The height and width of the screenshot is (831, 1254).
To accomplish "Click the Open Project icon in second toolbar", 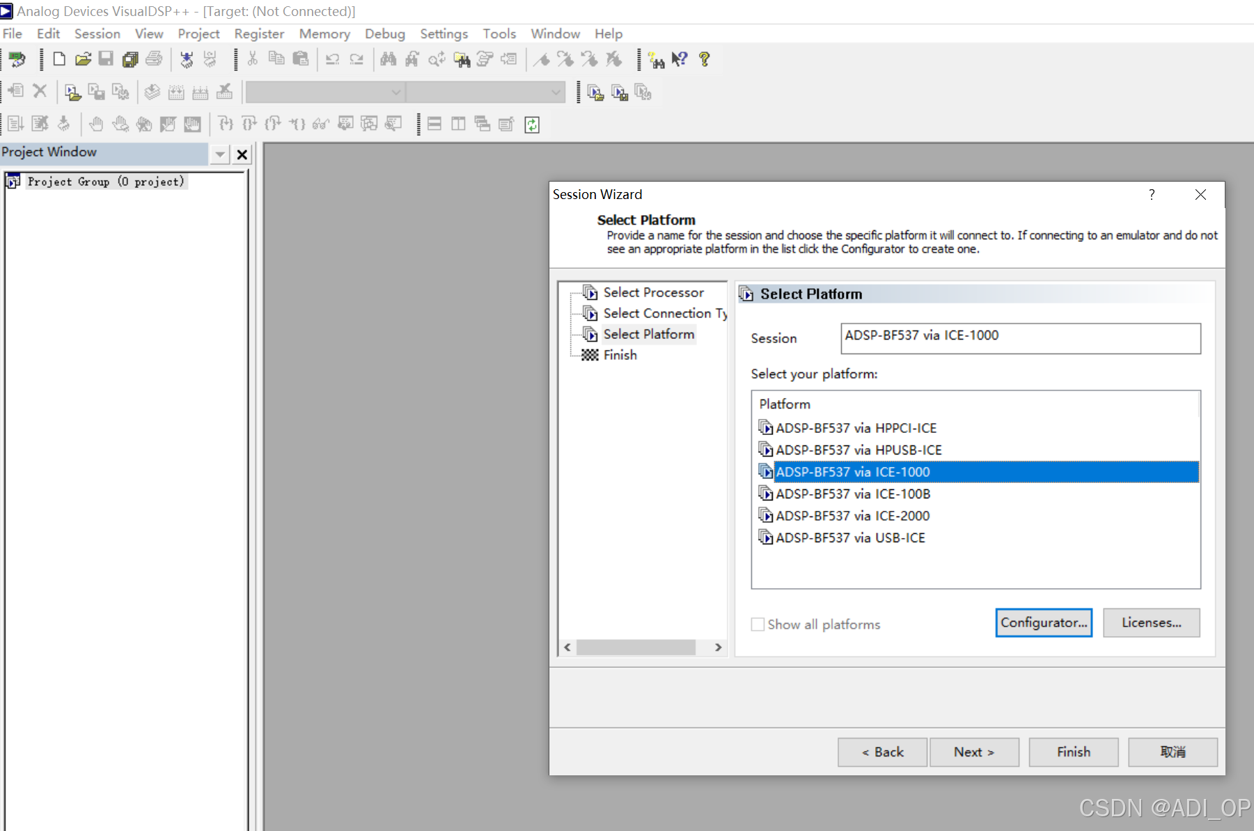I will coord(72,92).
